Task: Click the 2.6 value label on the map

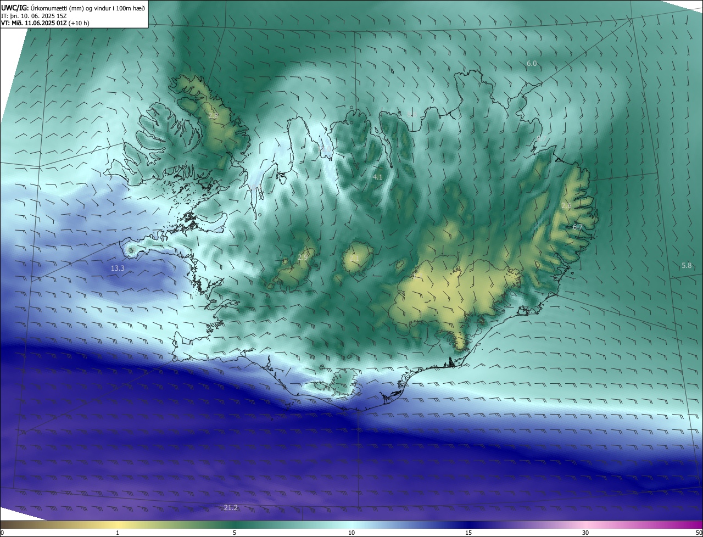Action: click(566, 206)
